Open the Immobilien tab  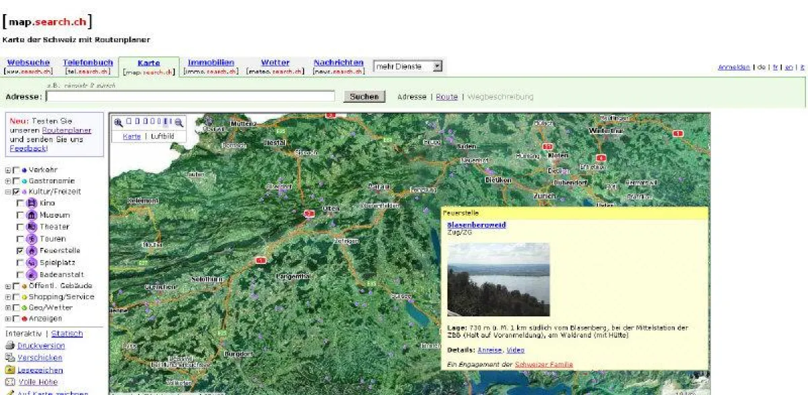pos(211,62)
